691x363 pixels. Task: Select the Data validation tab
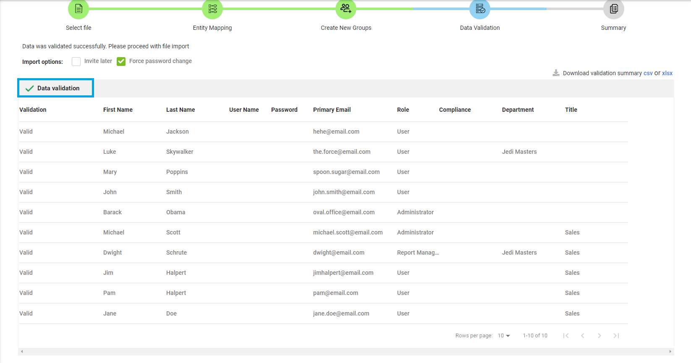pos(55,88)
